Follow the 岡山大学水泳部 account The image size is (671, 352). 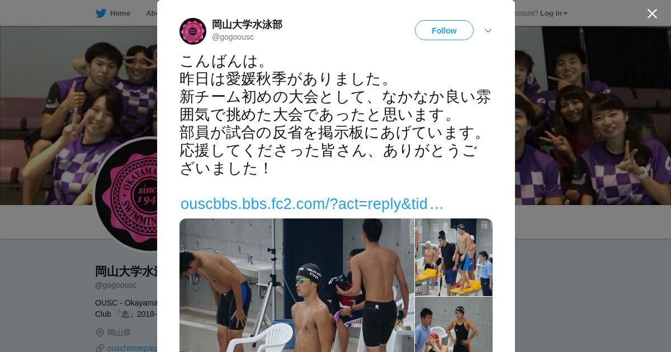(444, 30)
